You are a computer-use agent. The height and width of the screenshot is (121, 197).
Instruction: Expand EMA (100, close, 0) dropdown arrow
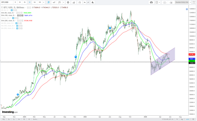coord(15,15)
